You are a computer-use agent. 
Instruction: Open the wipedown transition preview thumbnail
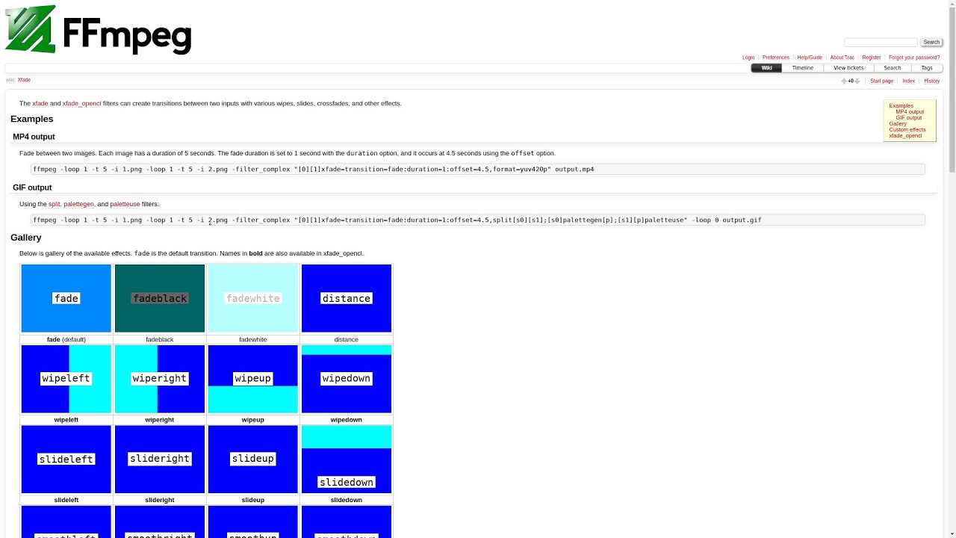tap(347, 379)
